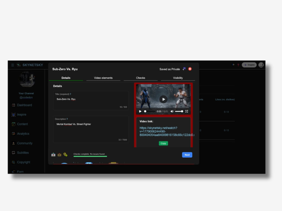Click the 'Video link:' label
Screen dimensions: 282x211
click(x=146, y=122)
